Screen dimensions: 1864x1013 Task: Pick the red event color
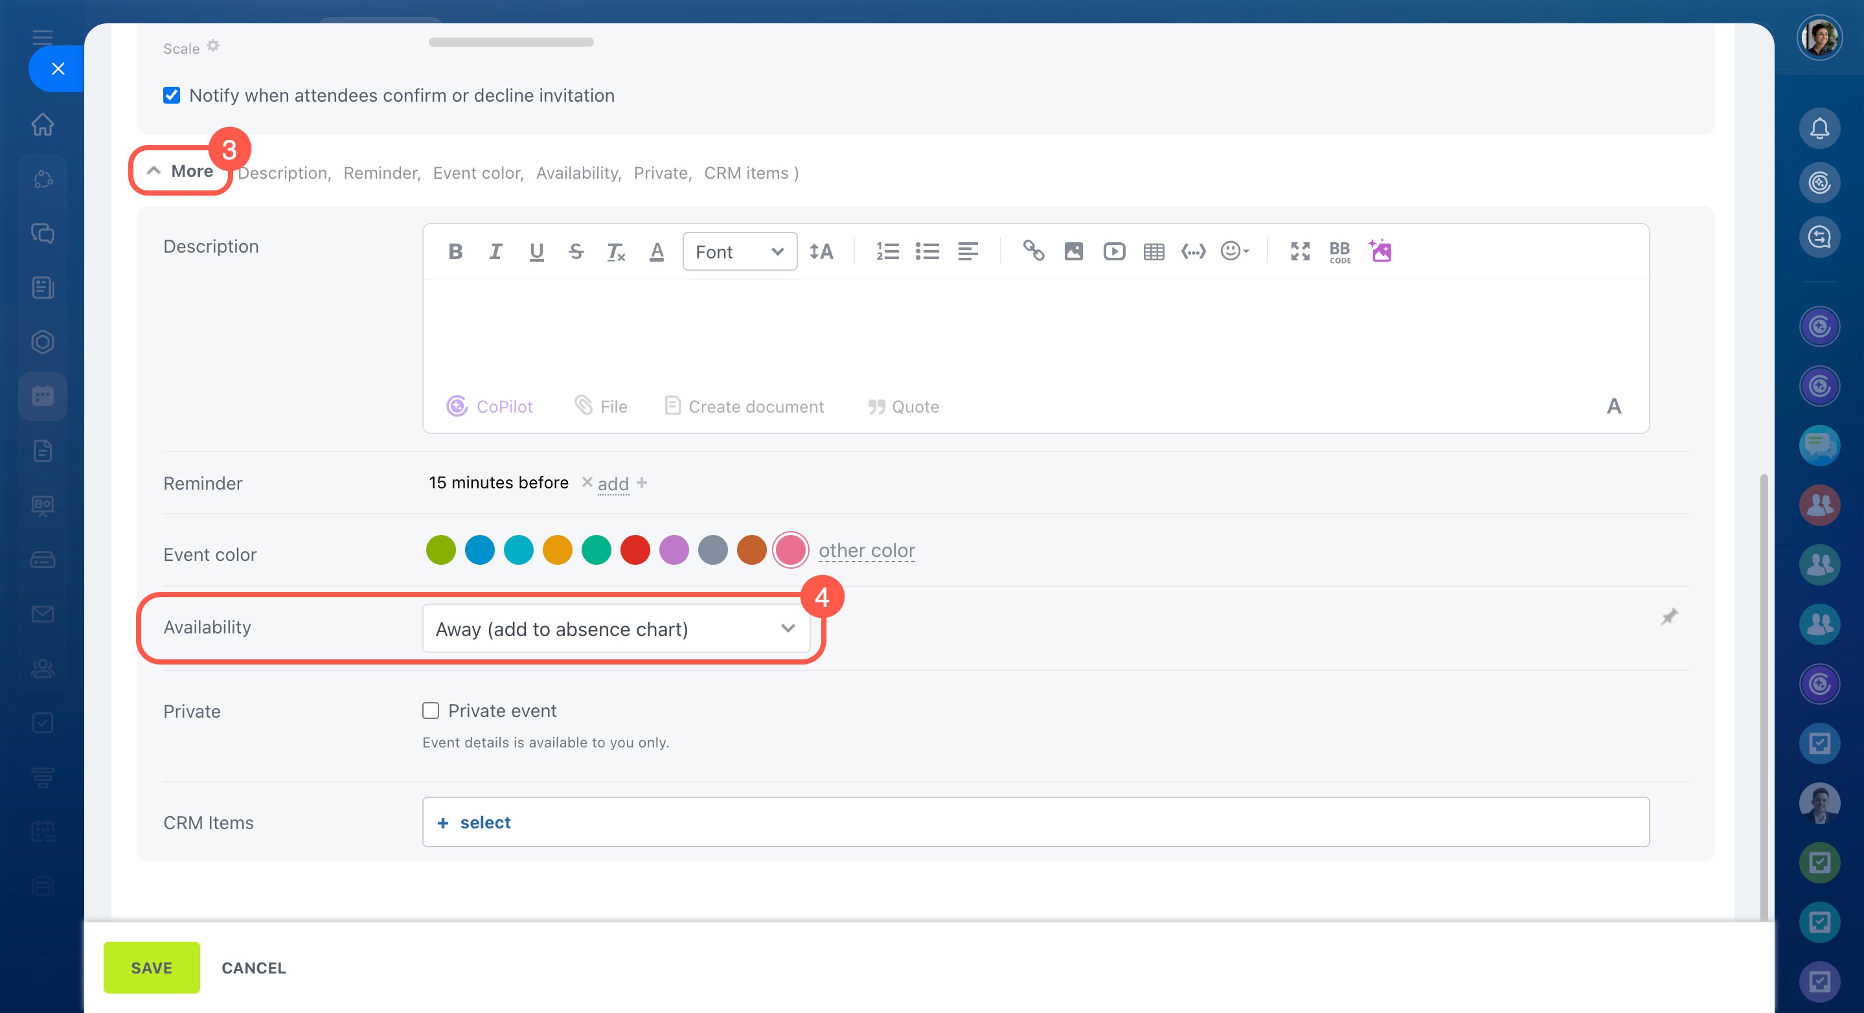635,550
